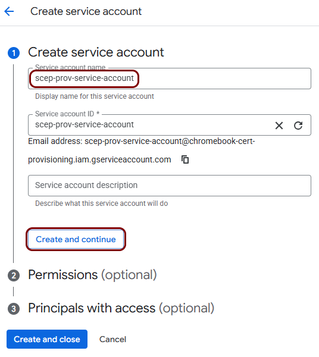Expand the Principals with access (optional) step
The width and height of the screenshot is (319, 357).
coord(121,308)
